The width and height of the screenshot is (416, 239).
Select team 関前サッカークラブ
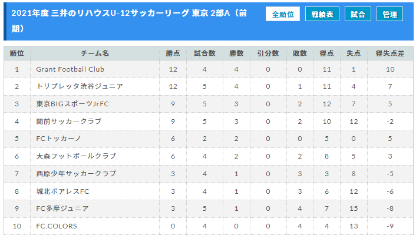click(x=69, y=122)
